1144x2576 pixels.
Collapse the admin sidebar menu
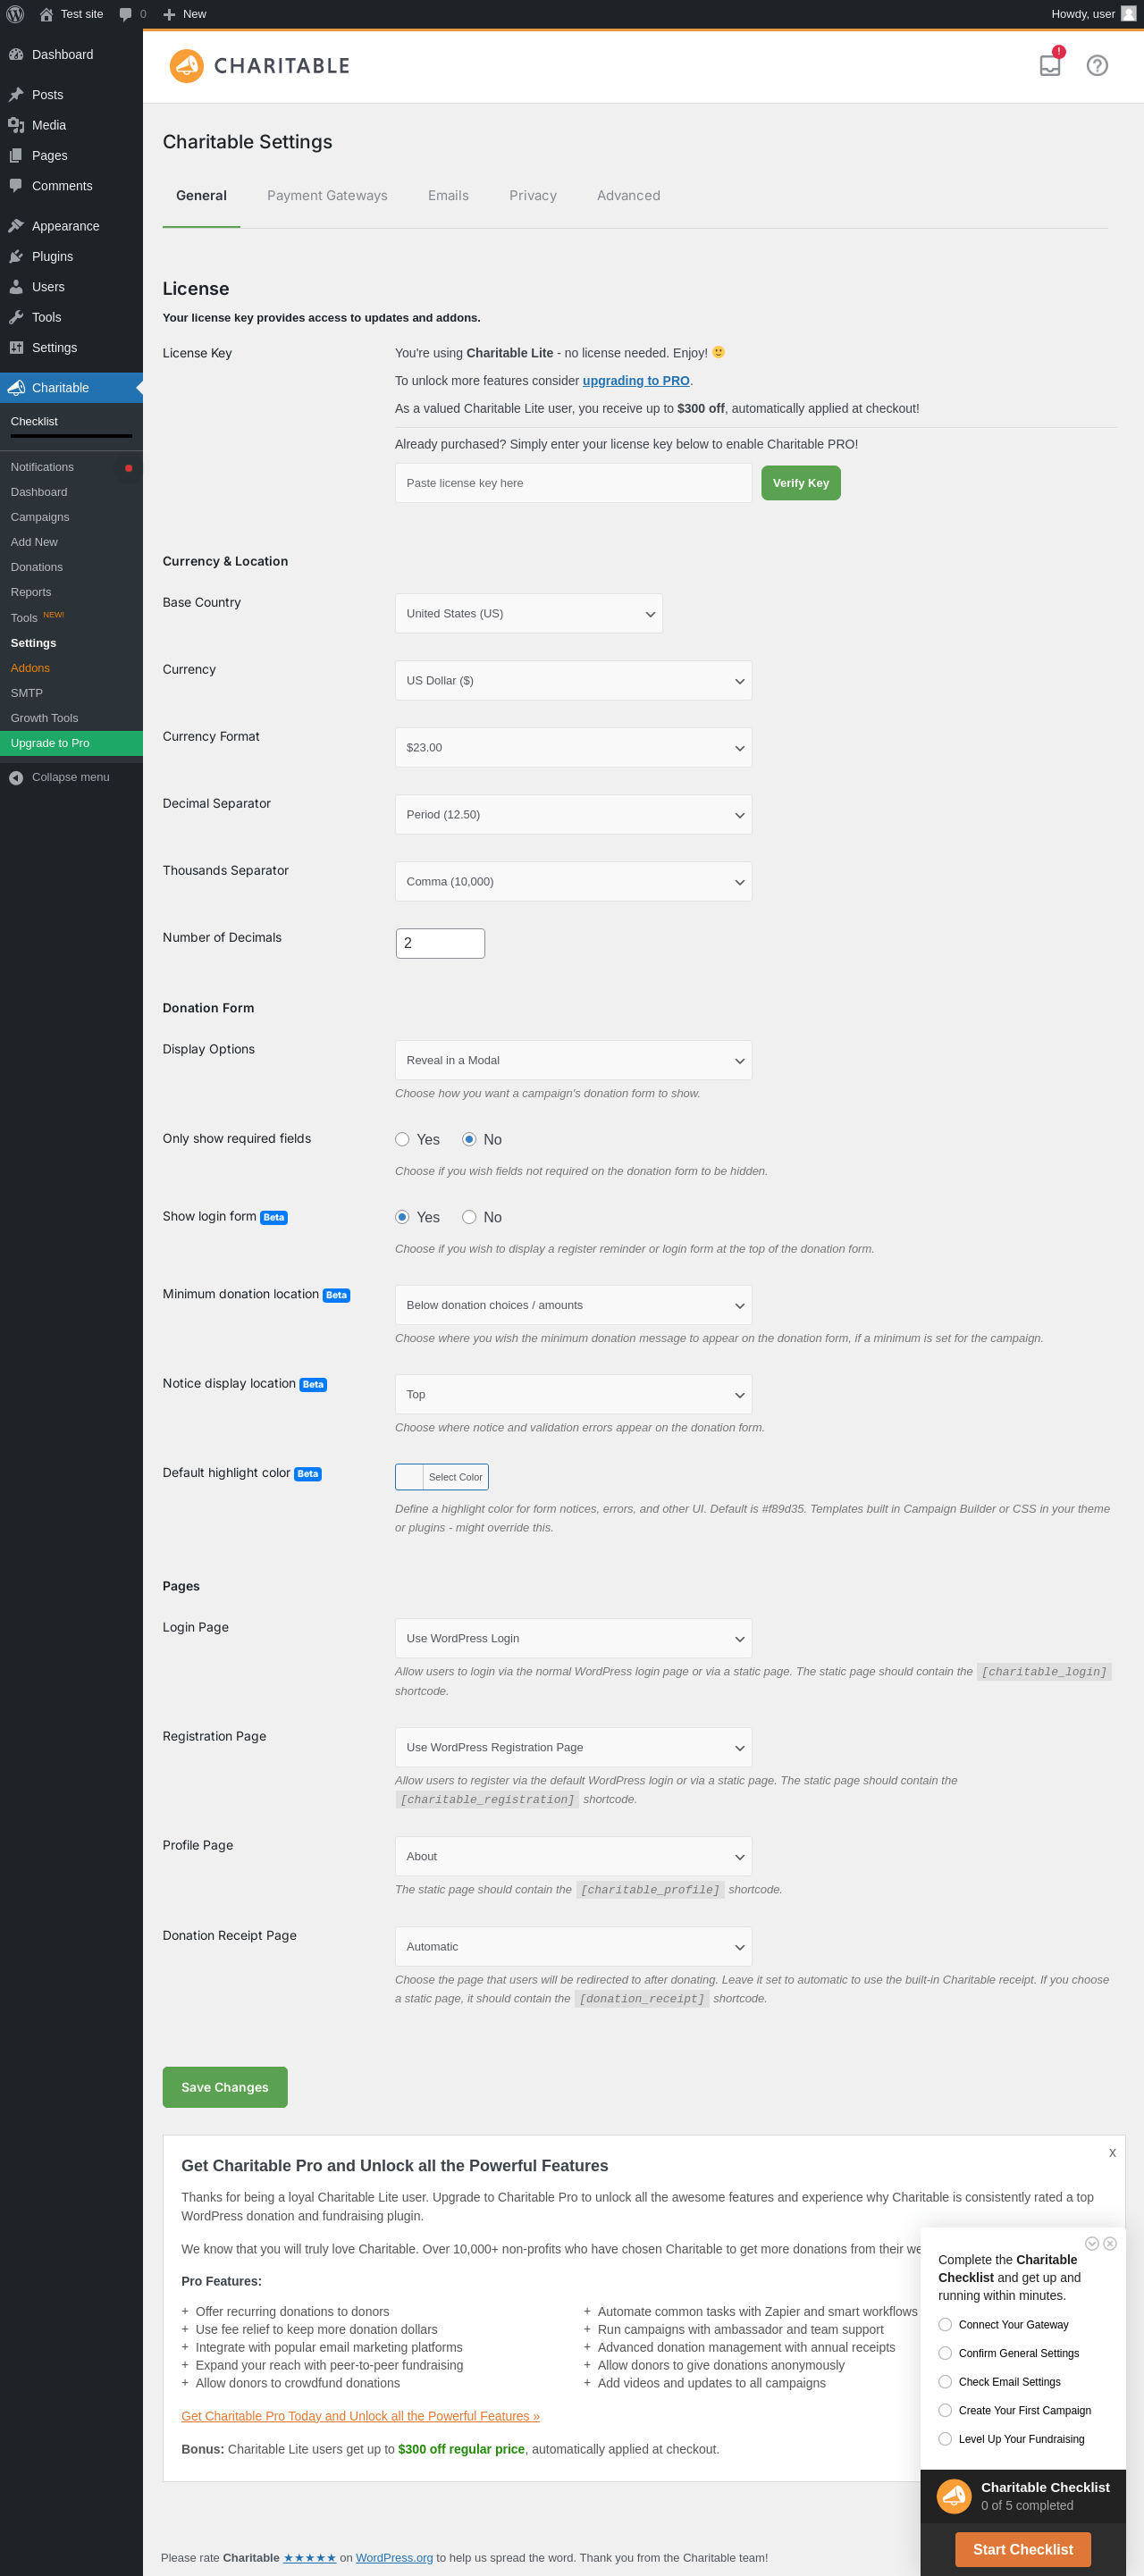pyautogui.click(x=71, y=777)
